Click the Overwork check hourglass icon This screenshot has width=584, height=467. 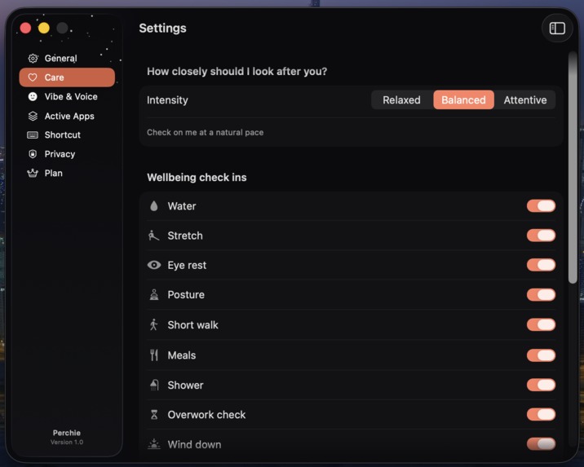[154, 415]
